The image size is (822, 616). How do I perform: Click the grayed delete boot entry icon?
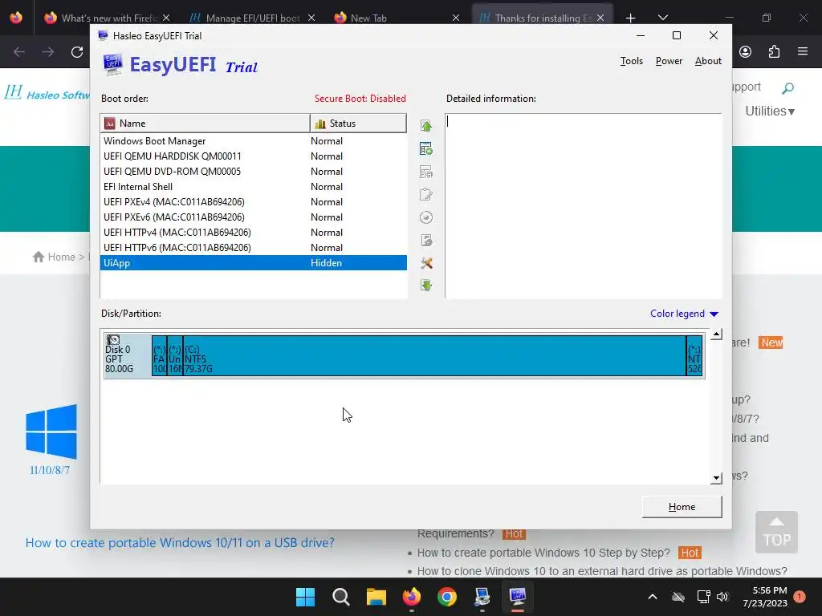coord(426,172)
